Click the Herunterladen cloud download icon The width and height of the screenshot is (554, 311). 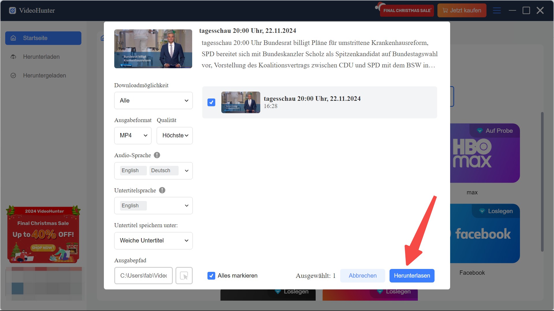[13, 57]
